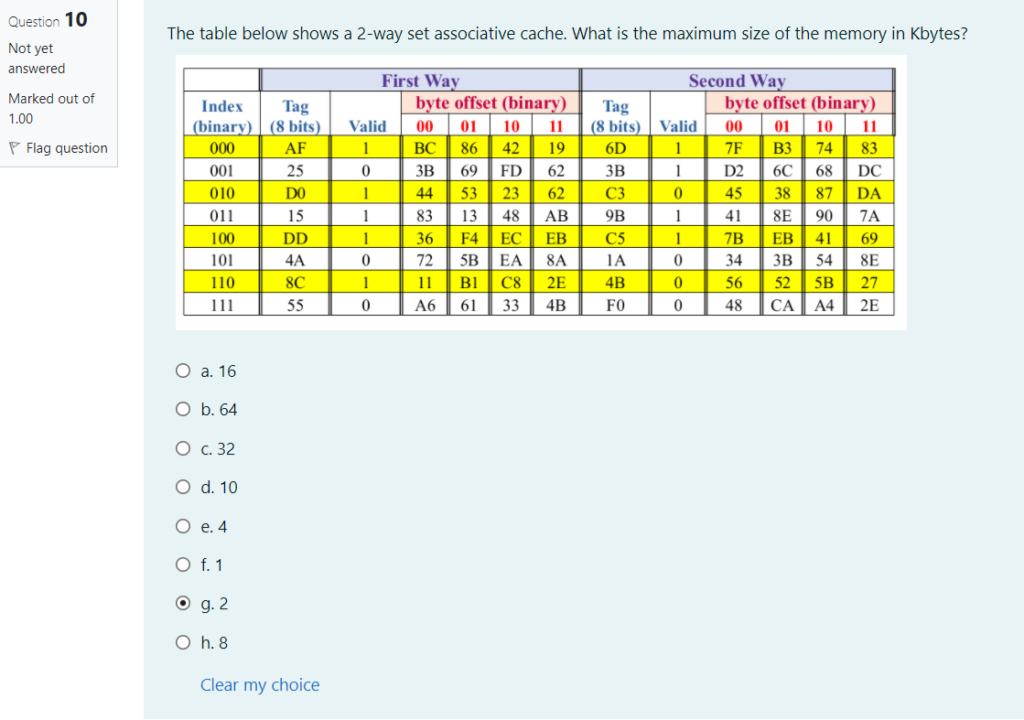
Task: Click index row 100 cell
Action: 222,238
